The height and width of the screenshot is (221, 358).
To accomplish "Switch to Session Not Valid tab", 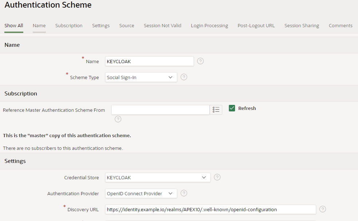I will click(x=162, y=25).
